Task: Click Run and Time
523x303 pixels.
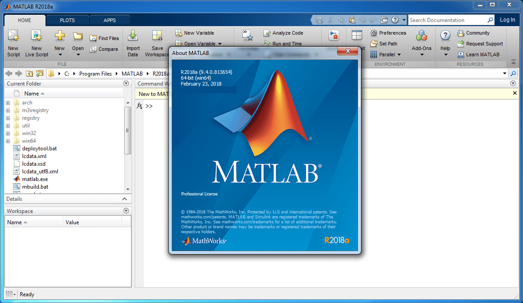Action: pyautogui.click(x=283, y=44)
